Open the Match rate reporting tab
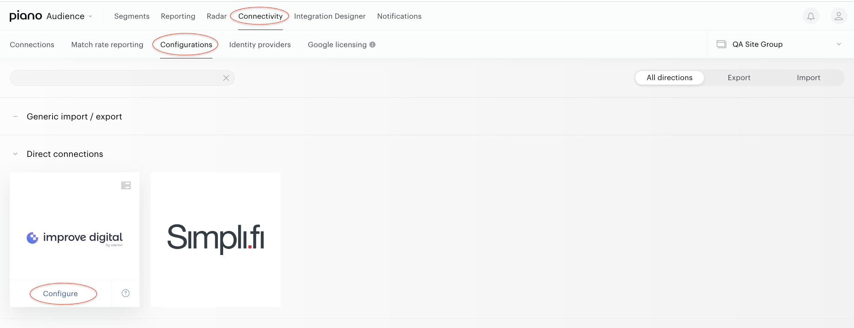The width and height of the screenshot is (854, 328). (x=107, y=45)
